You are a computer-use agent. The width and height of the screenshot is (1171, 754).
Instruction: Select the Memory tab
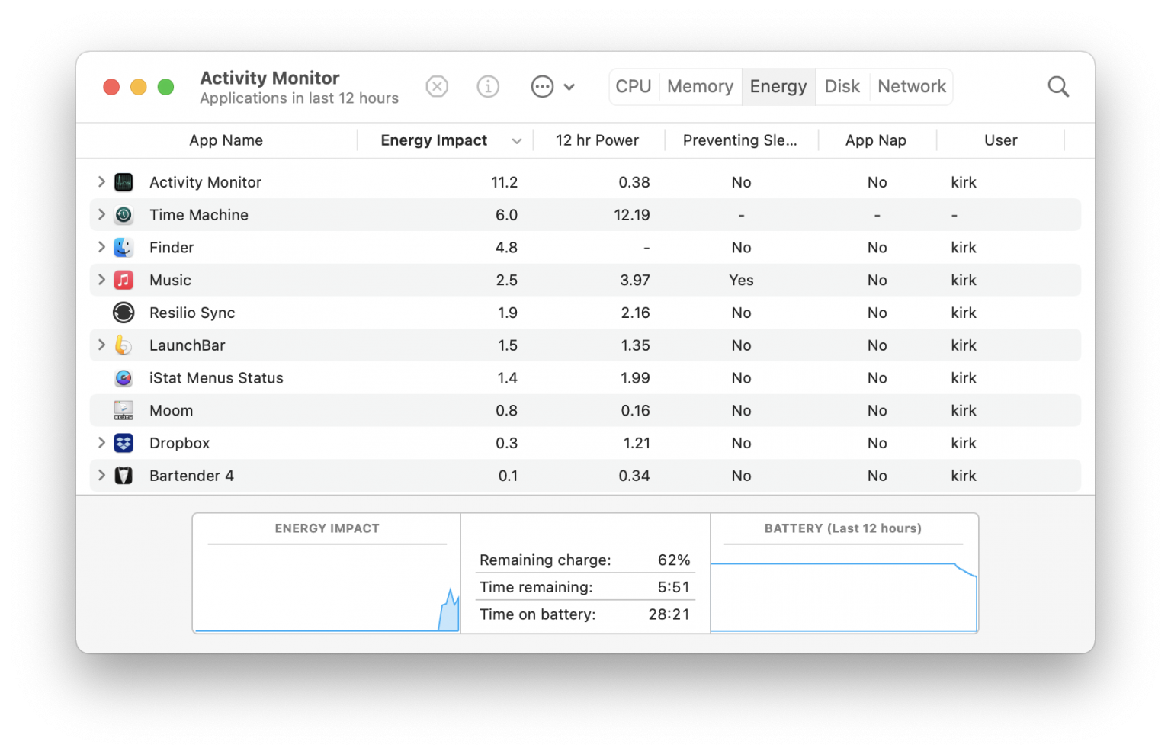699,86
